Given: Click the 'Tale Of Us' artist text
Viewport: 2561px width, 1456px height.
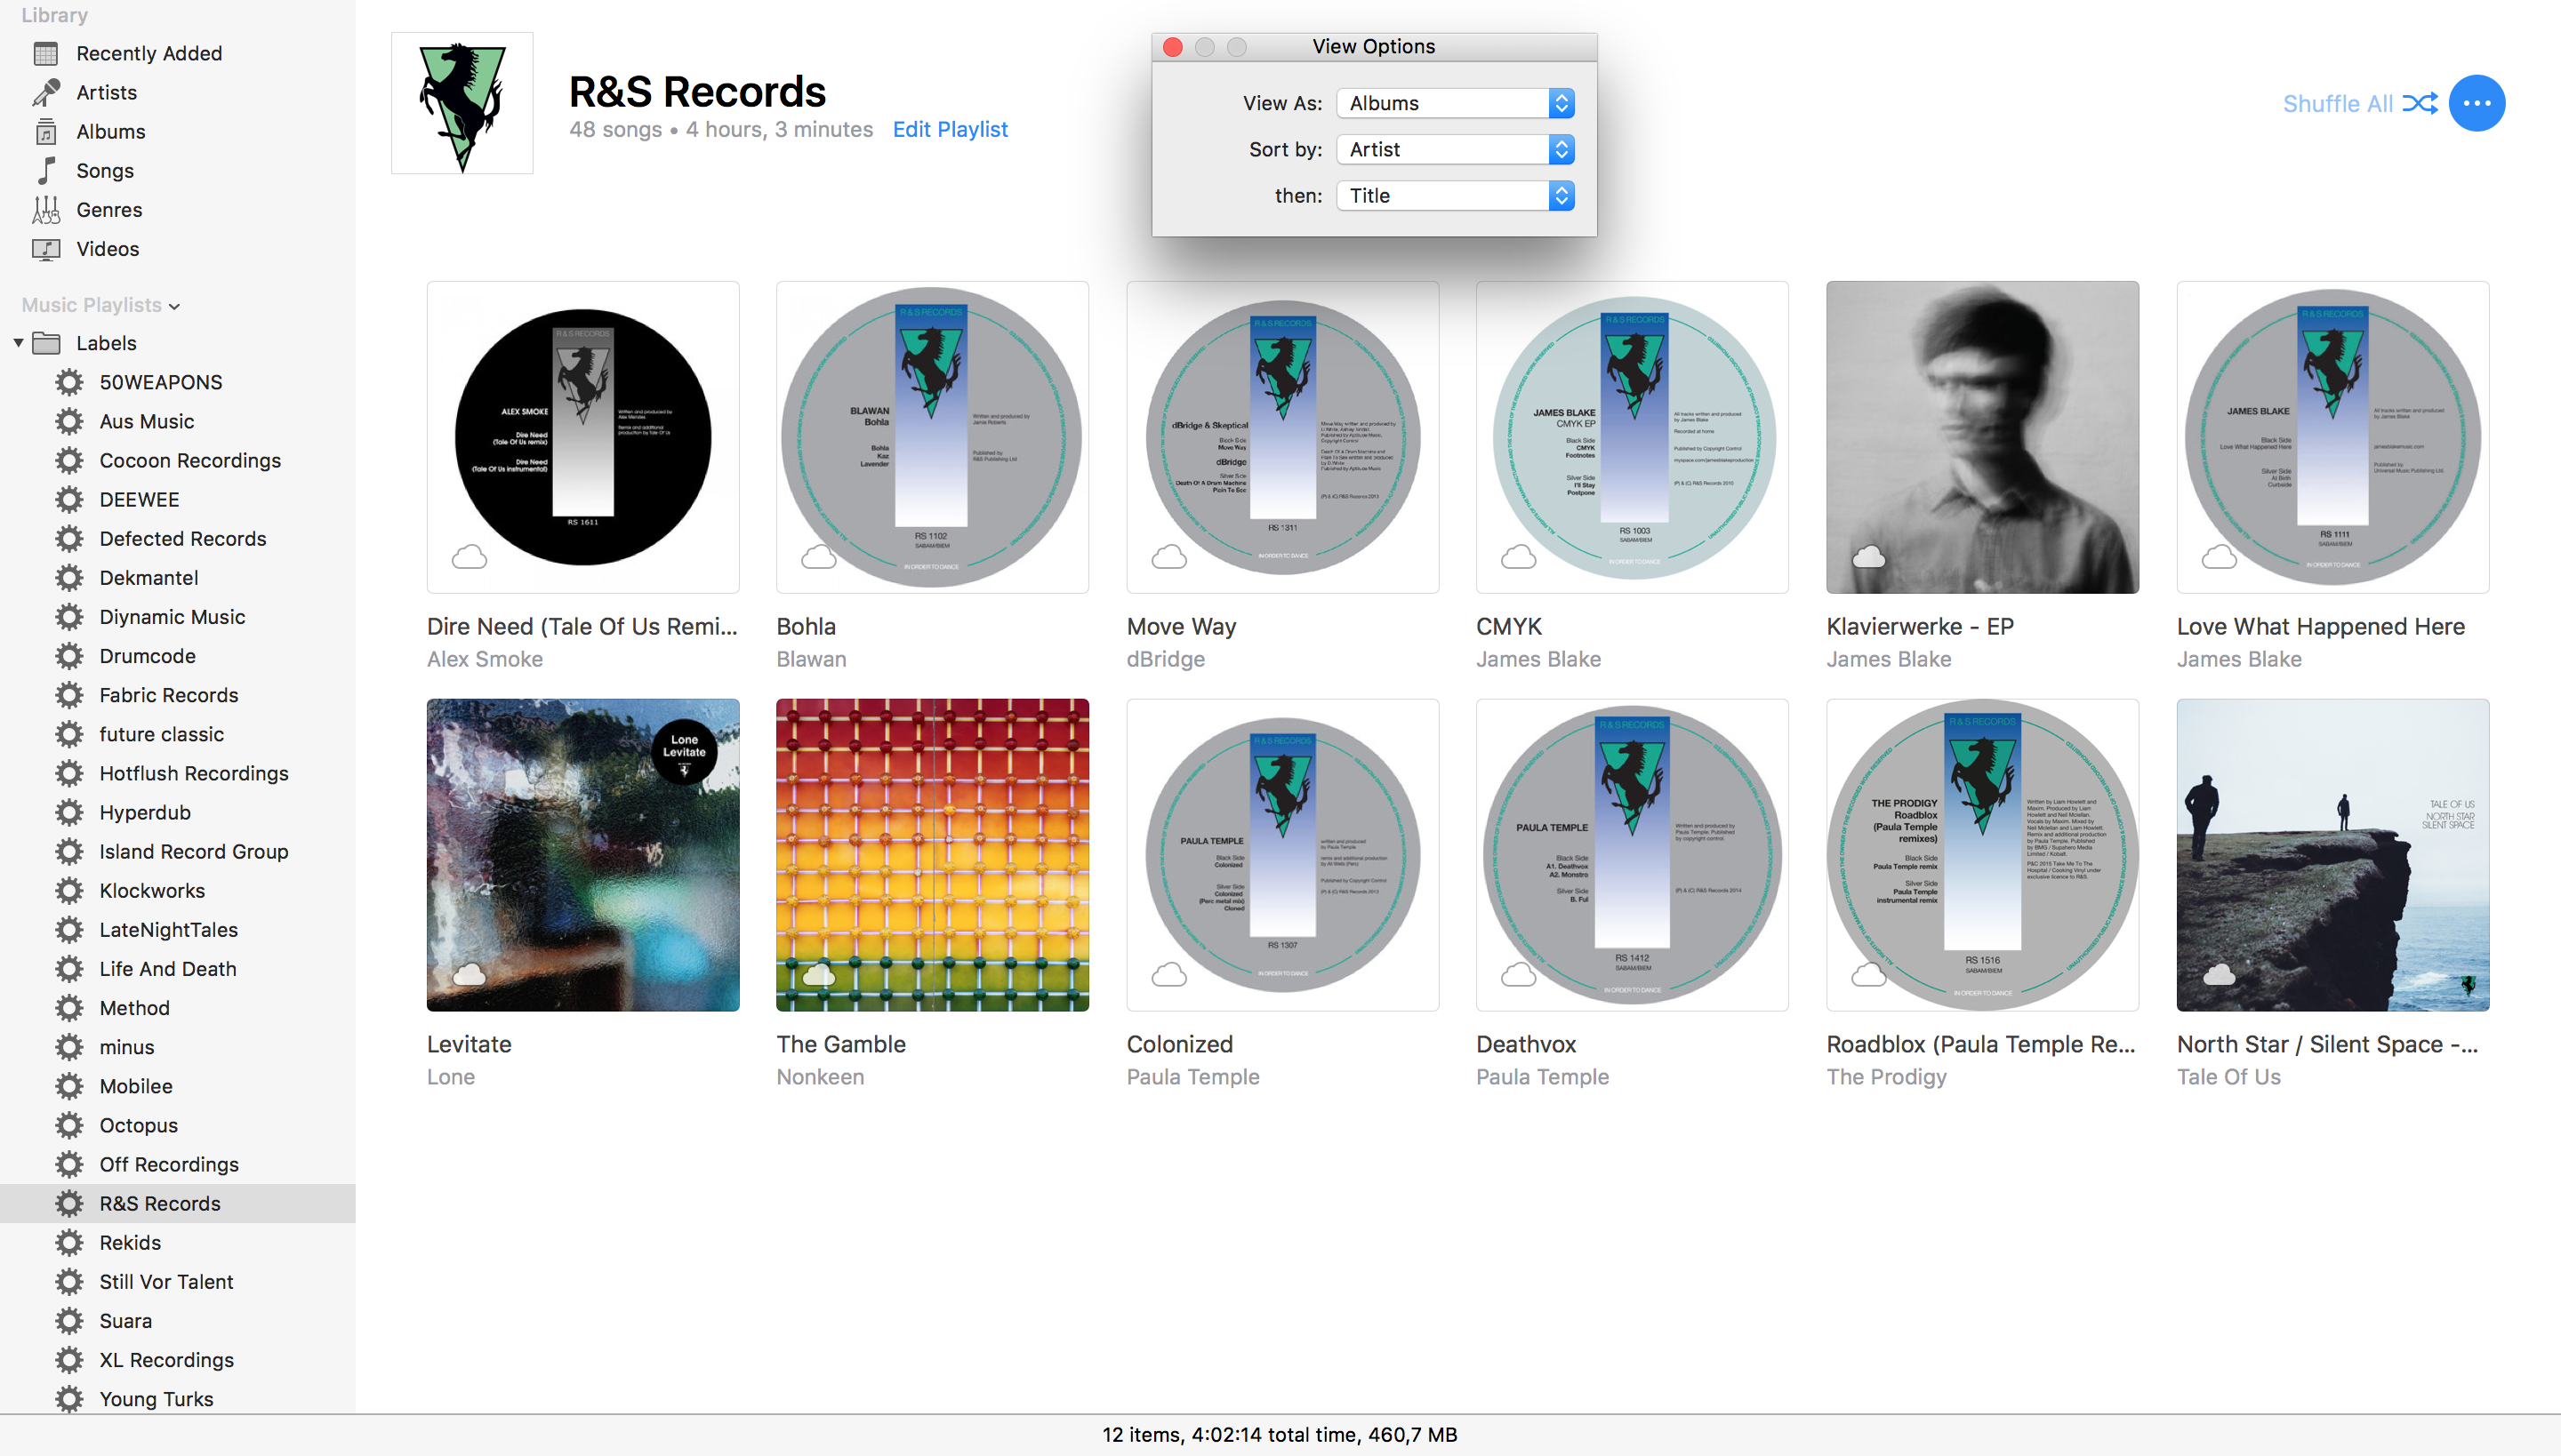Looking at the screenshot, I should click(2228, 1077).
